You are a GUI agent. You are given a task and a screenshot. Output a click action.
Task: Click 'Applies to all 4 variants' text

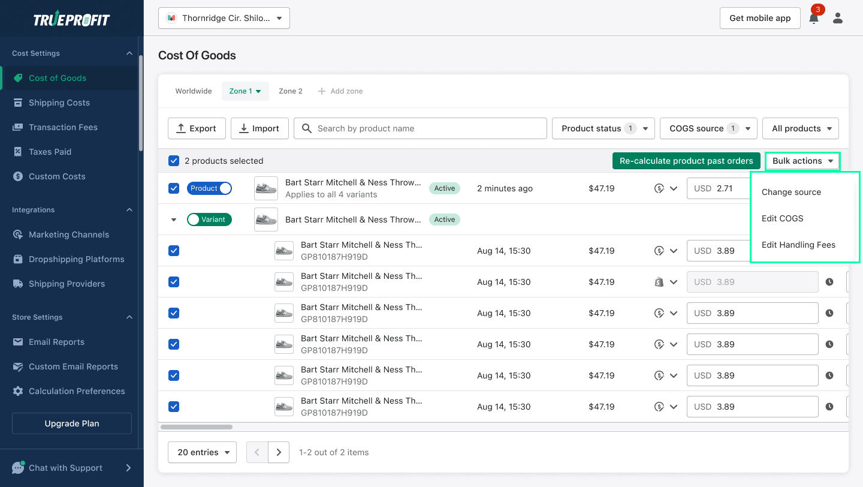(x=331, y=194)
